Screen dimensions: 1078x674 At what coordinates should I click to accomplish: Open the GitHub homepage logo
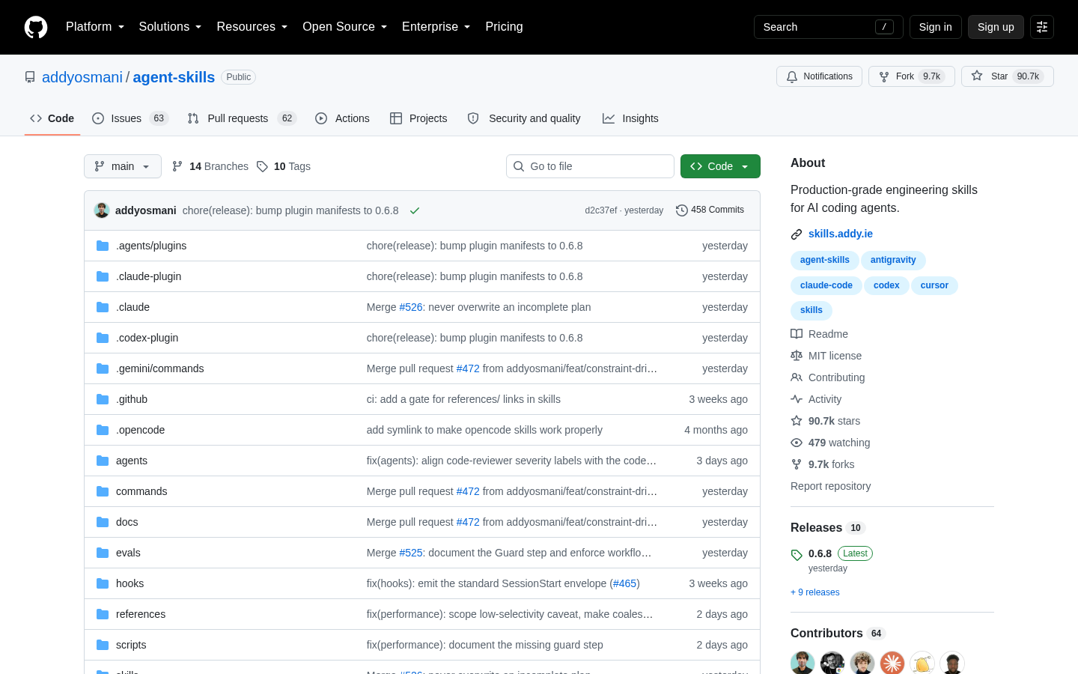tap(36, 27)
